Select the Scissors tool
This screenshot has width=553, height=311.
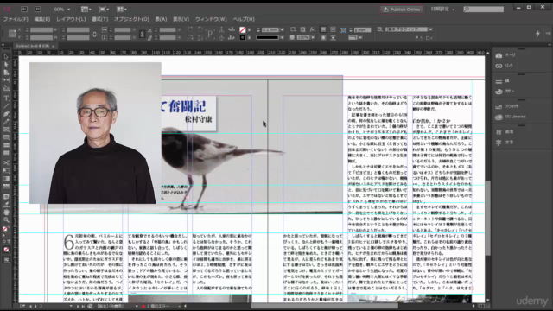(x=6, y=162)
